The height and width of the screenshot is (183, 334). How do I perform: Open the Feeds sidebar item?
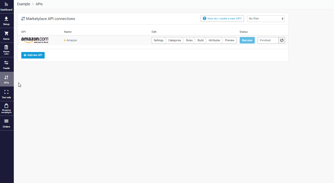point(7,65)
